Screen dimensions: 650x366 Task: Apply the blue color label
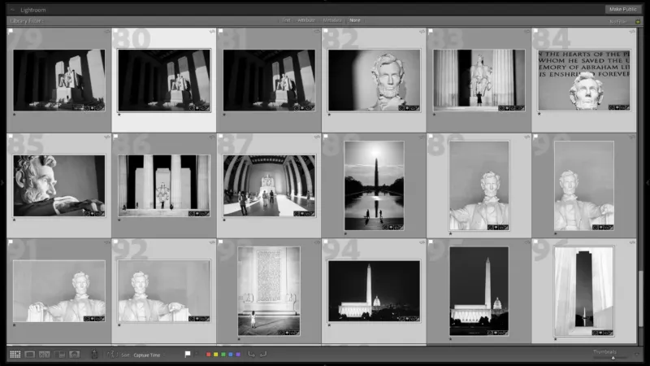tap(231, 355)
